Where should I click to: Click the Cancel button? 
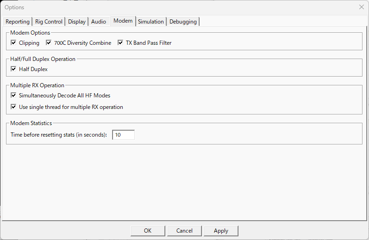tap(184, 231)
